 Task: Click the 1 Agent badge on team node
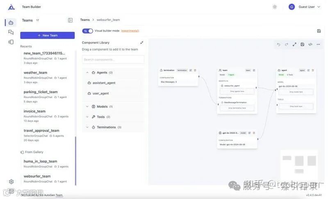(231, 75)
